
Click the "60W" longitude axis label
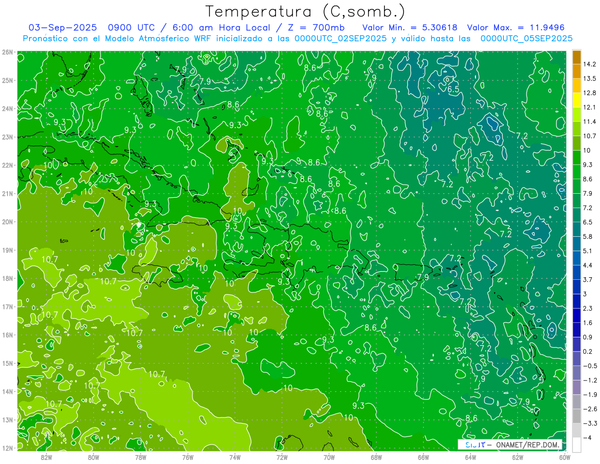[565, 456]
